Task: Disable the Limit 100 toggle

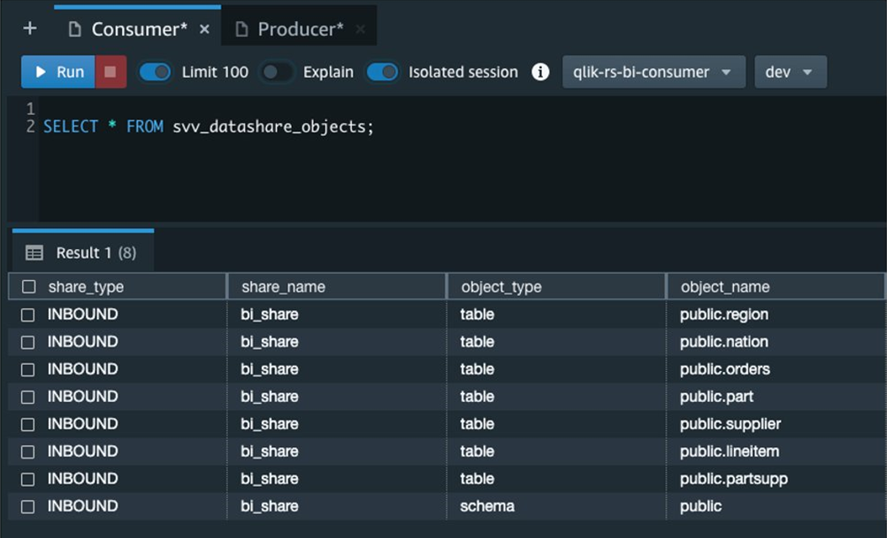Action: (156, 72)
